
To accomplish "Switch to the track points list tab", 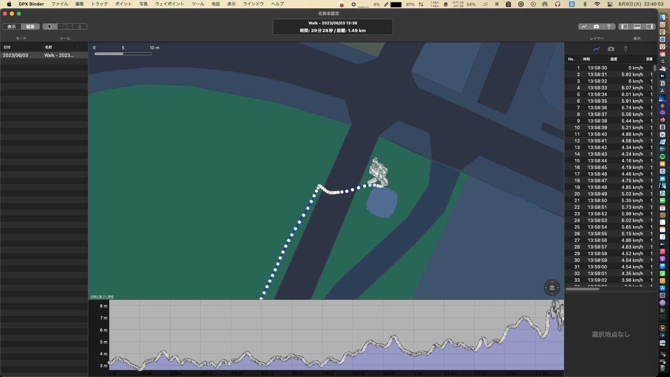I will point(596,49).
